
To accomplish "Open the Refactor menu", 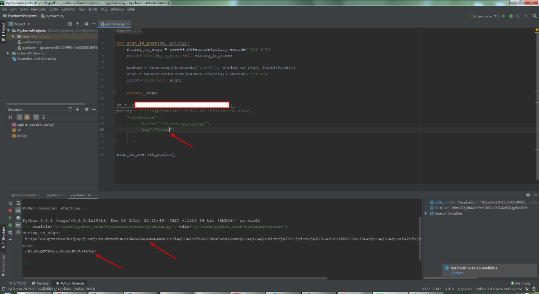I will click(x=68, y=9).
